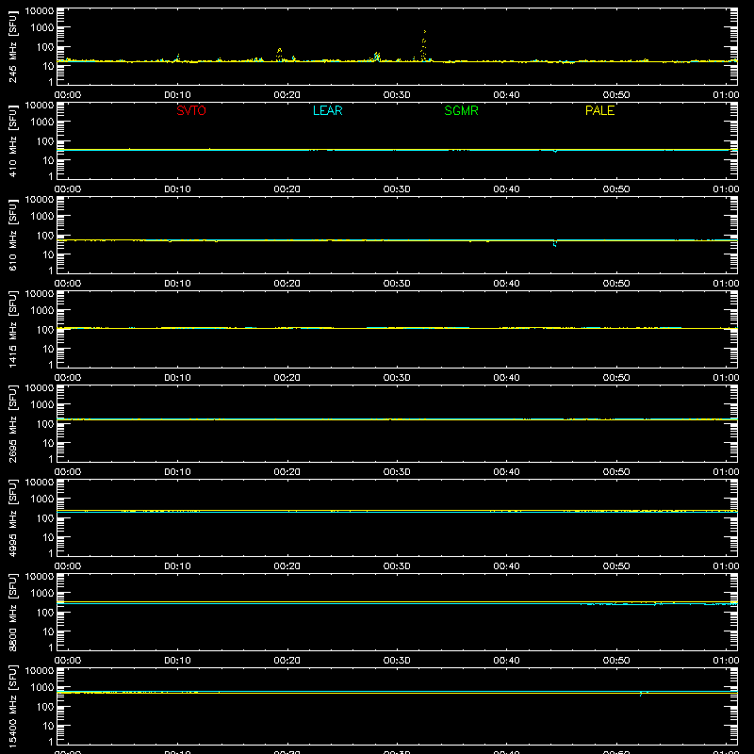Click the 00:50 time label below the 1415 MHz plot
The width and height of the screenshot is (754, 754).
(616, 378)
